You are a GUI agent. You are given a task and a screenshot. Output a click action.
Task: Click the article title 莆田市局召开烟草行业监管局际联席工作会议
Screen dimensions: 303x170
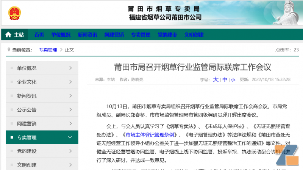tap(193, 67)
